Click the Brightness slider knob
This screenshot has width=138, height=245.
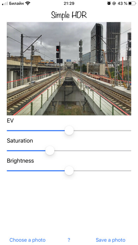pyautogui.click(x=69, y=171)
